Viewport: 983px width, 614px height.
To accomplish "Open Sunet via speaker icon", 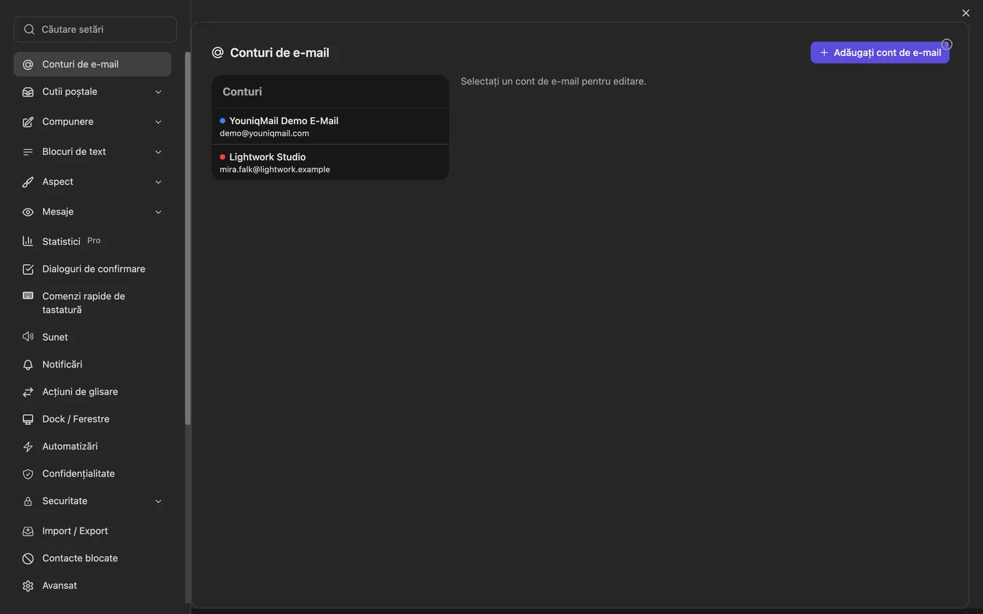I will (28, 337).
